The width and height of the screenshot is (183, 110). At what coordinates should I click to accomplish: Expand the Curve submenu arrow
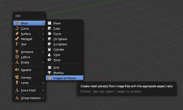(x=43, y=29)
